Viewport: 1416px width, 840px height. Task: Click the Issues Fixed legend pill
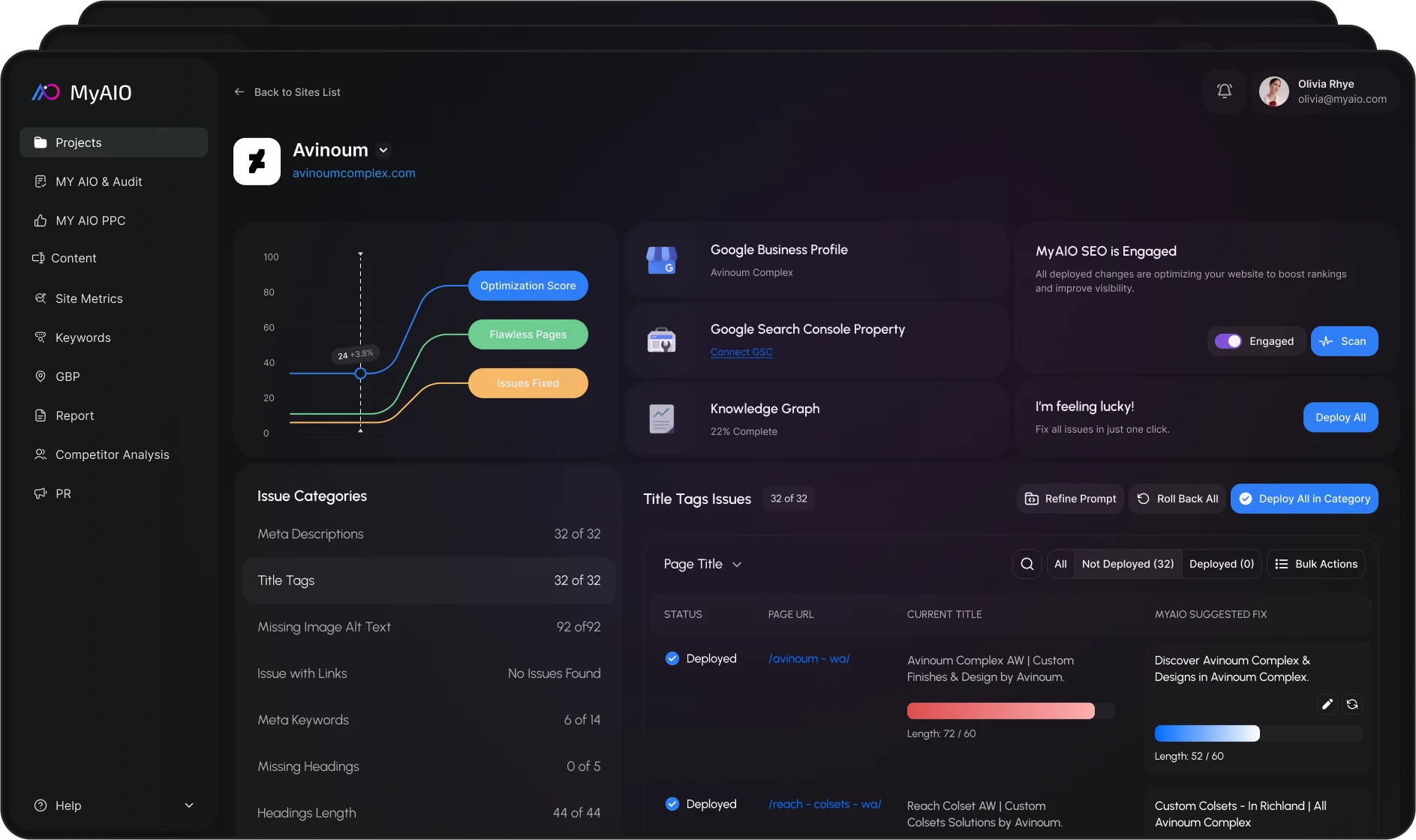[528, 383]
